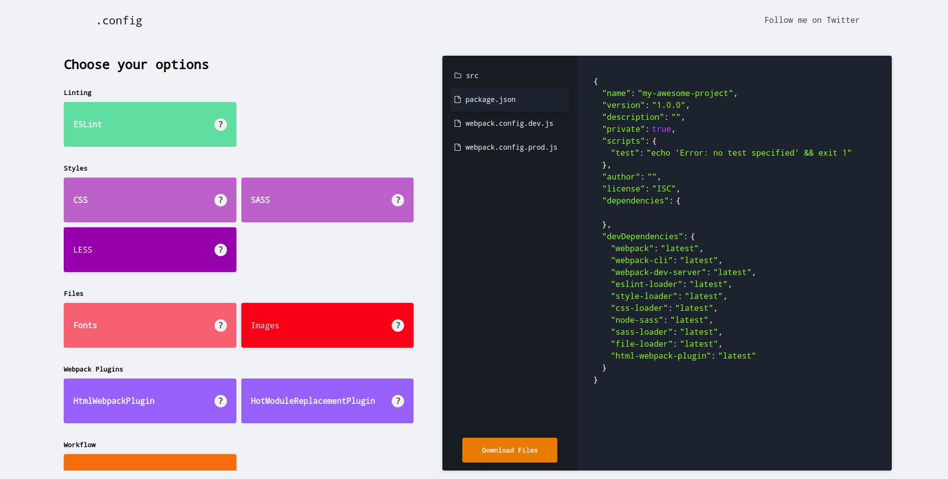
Task: Click the "license": "ISC" code line
Action: (641, 189)
